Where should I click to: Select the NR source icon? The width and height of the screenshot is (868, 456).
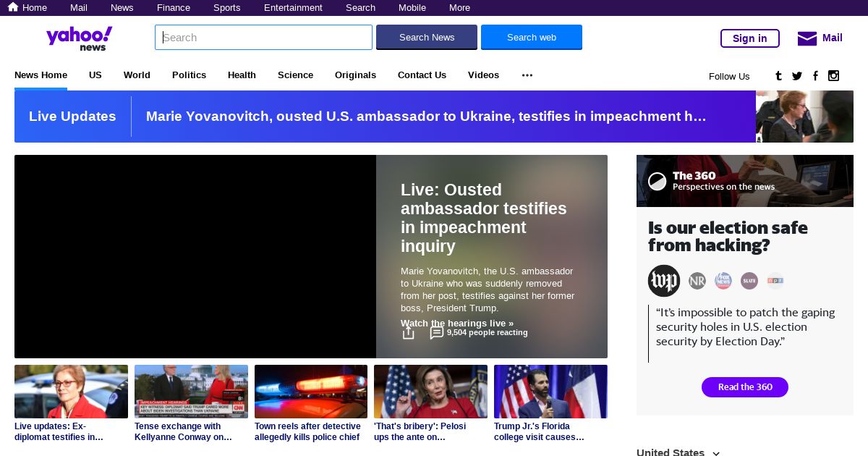tap(697, 281)
